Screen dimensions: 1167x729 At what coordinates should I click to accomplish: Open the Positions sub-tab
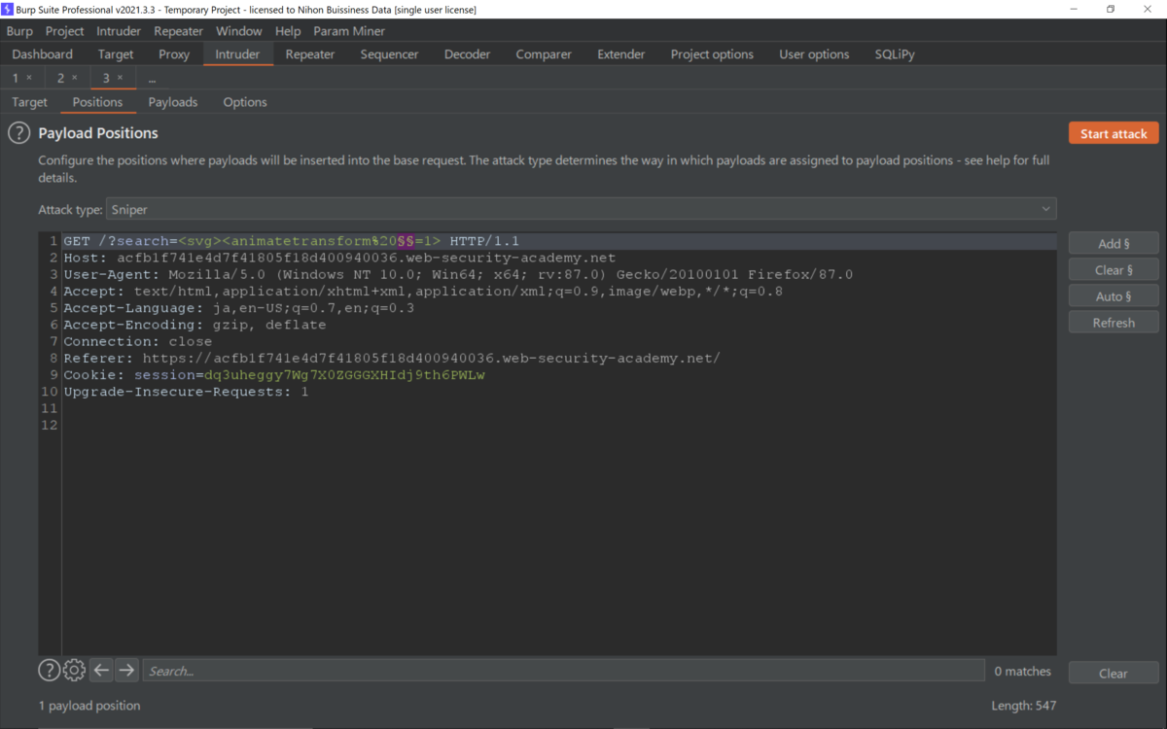(x=97, y=102)
